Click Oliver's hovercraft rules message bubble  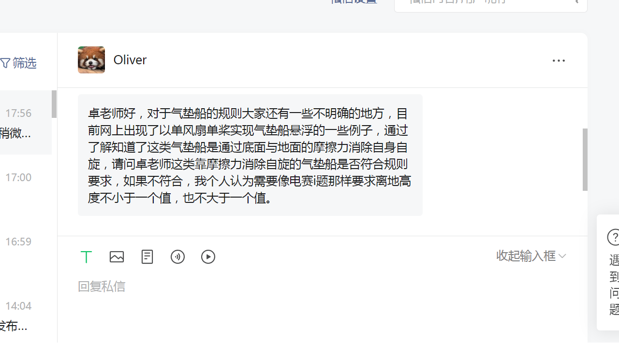[x=250, y=155]
